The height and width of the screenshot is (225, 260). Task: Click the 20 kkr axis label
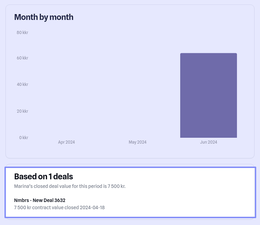click(x=22, y=111)
